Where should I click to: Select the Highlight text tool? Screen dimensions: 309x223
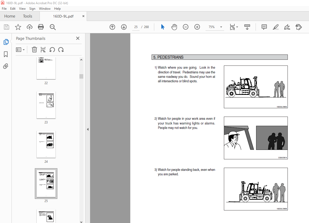(x=275, y=27)
